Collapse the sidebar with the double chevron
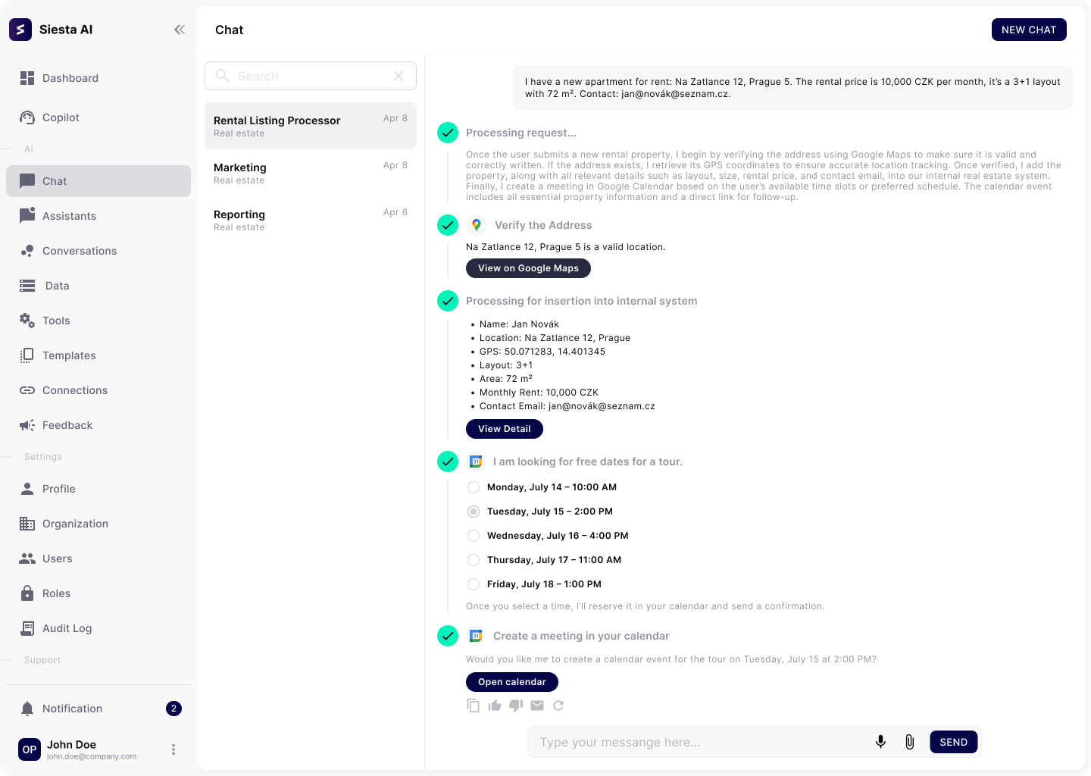 point(180,30)
